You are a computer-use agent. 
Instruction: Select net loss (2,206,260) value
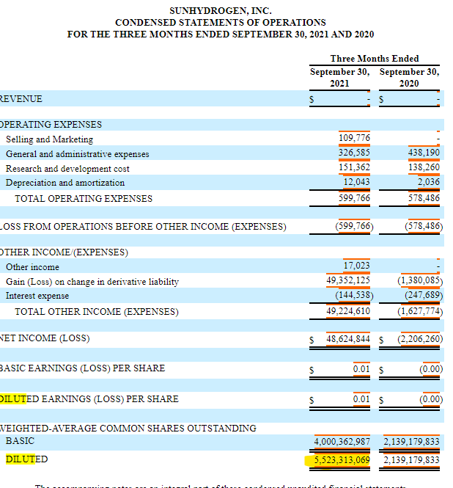[x=420, y=339]
